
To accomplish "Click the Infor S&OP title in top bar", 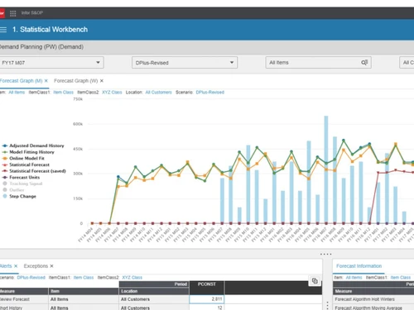I will click(32, 13).
